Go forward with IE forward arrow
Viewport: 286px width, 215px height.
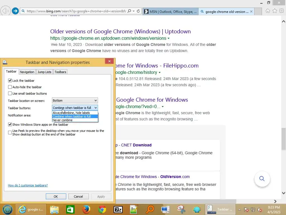click(x=15, y=11)
